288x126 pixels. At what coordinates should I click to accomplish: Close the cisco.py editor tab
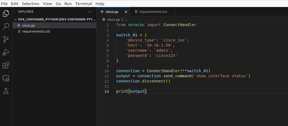coord(126,12)
